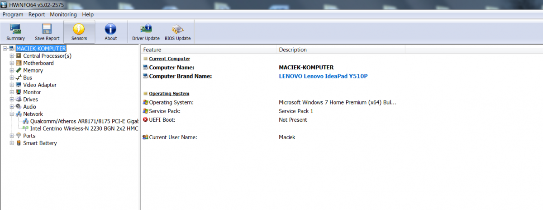Click the About info icon
The height and width of the screenshot is (210, 543).
pyautogui.click(x=111, y=29)
